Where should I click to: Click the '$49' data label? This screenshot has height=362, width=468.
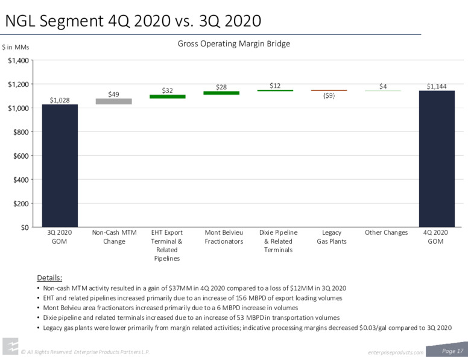tap(113, 94)
